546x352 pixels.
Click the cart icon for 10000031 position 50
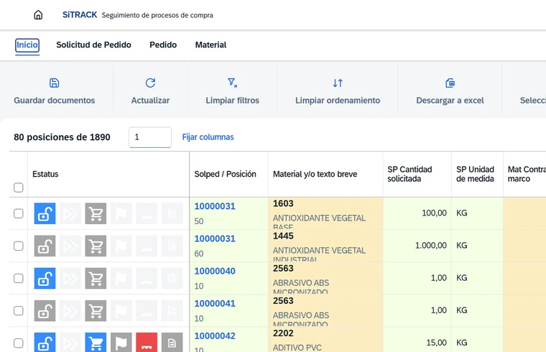[96, 213]
